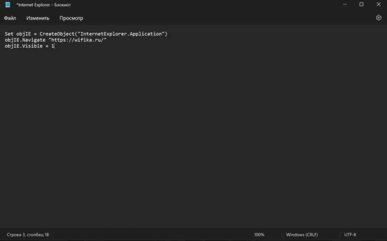Open the Просмотр menu

pos(71,18)
